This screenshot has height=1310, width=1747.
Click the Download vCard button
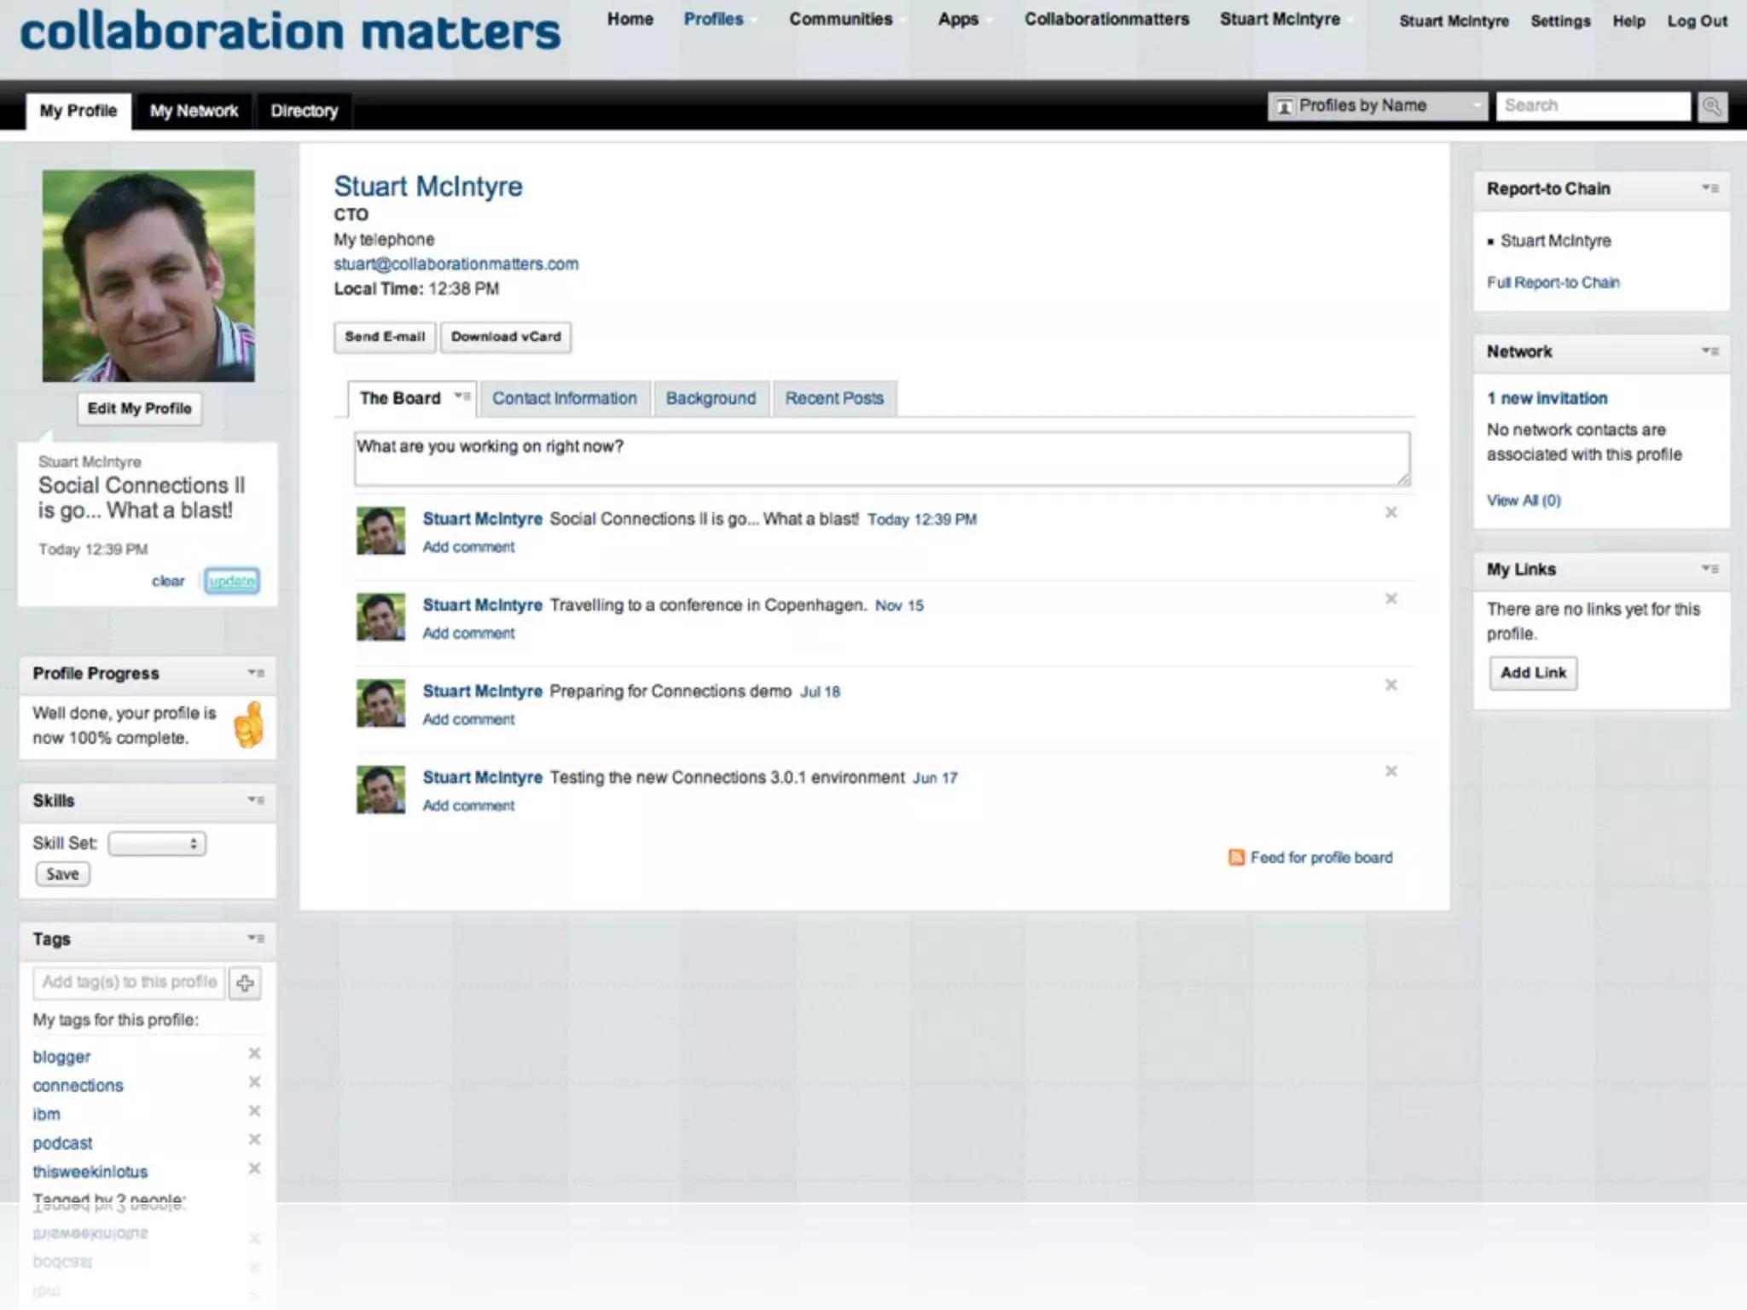click(x=506, y=337)
